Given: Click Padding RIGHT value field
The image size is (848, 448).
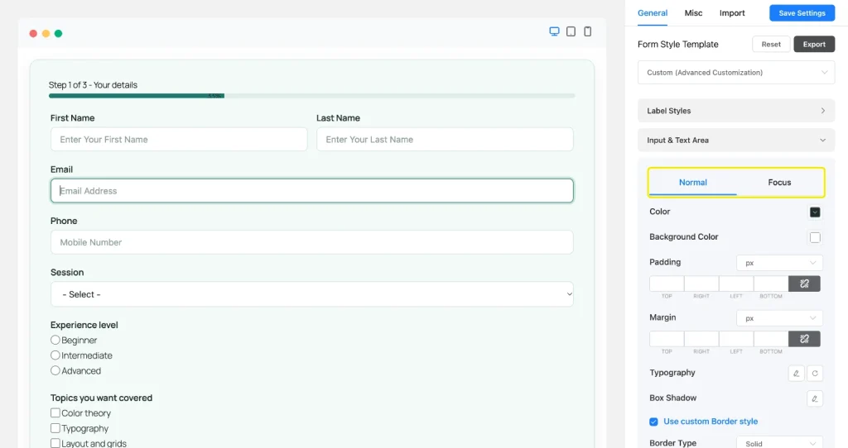Looking at the screenshot, I should click(701, 284).
